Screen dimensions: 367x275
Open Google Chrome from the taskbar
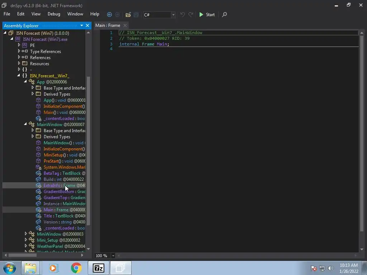coord(76,268)
